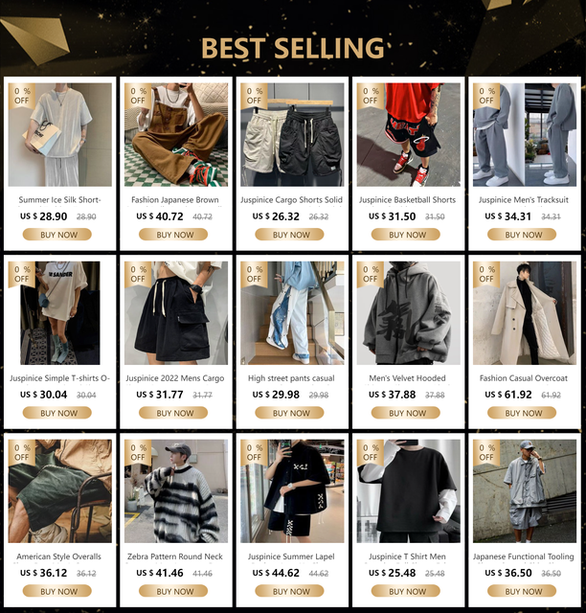This screenshot has height=613, width=586.
Task: Click Buy Now for Juspinice Cargo Shorts Solid
Action: (x=290, y=235)
